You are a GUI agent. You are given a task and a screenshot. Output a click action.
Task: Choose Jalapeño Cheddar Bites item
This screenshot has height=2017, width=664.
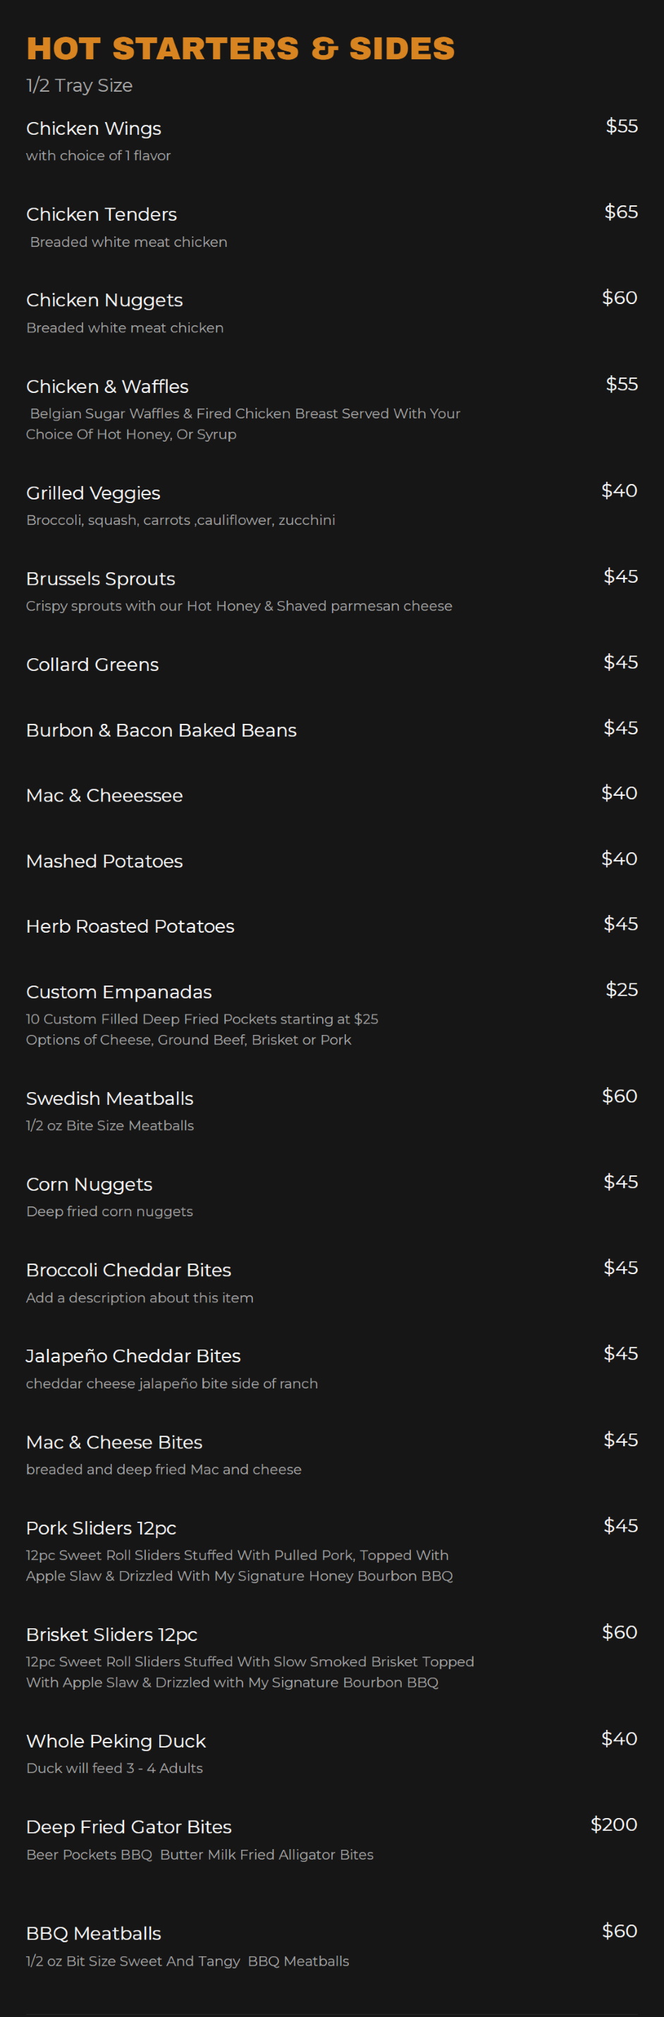(133, 1355)
